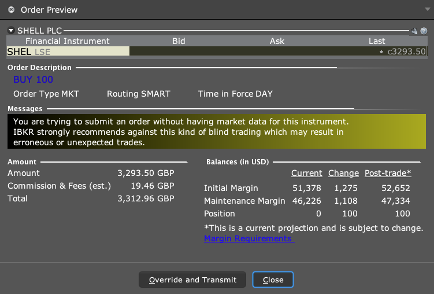Click the Commission & Fees value 19.46 GBP
434x294 pixels.
(153, 186)
